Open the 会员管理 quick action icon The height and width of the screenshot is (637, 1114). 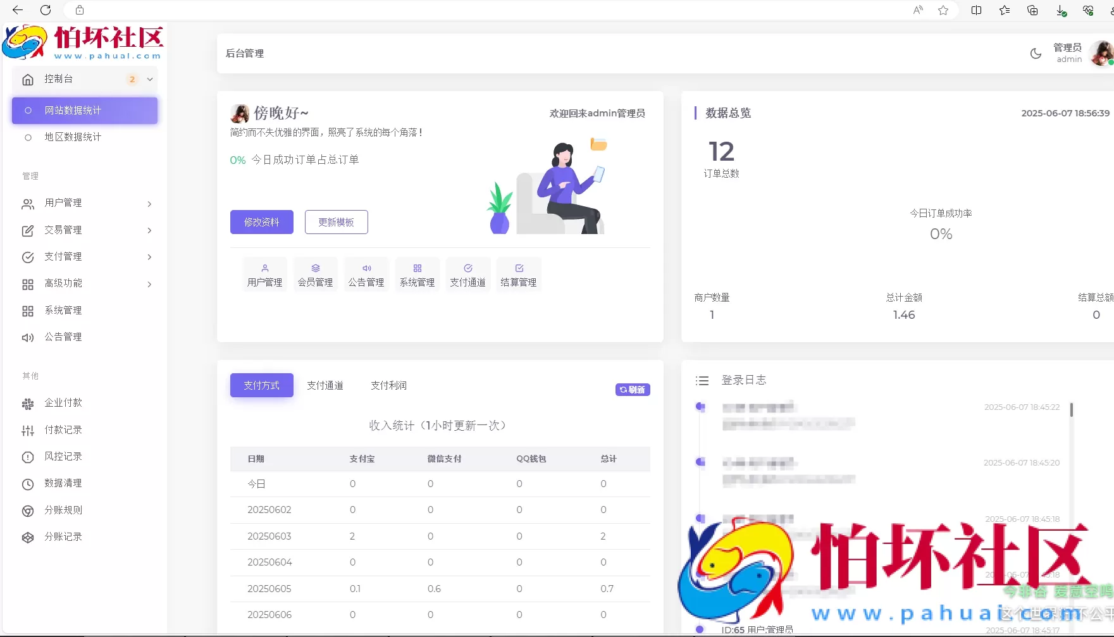pos(315,273)
